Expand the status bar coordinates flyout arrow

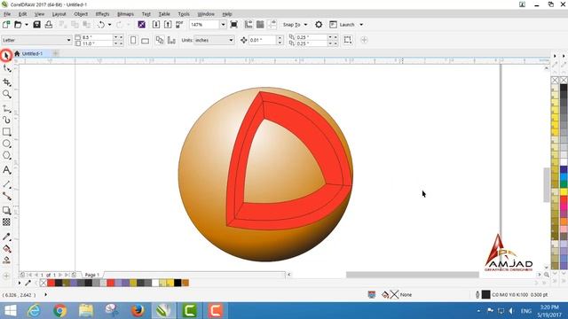45,295
